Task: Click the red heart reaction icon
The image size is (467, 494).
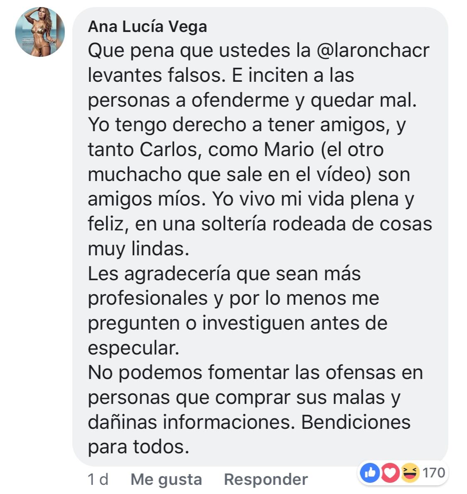Action: 390,472
